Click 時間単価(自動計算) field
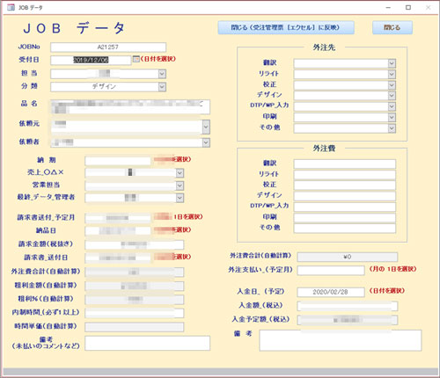This screenshot has width=440, height=378. 135,327
